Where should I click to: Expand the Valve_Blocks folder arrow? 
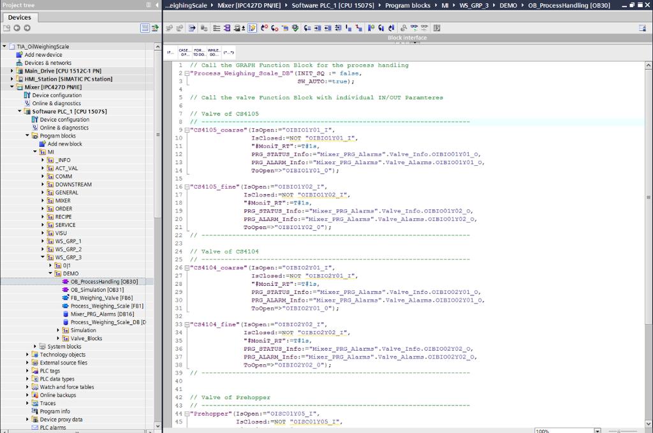58,339
